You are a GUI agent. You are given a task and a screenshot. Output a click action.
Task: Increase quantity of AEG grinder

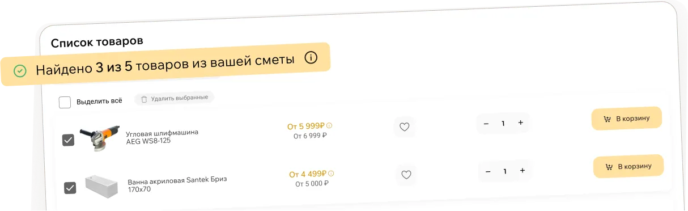click(521, 123)
